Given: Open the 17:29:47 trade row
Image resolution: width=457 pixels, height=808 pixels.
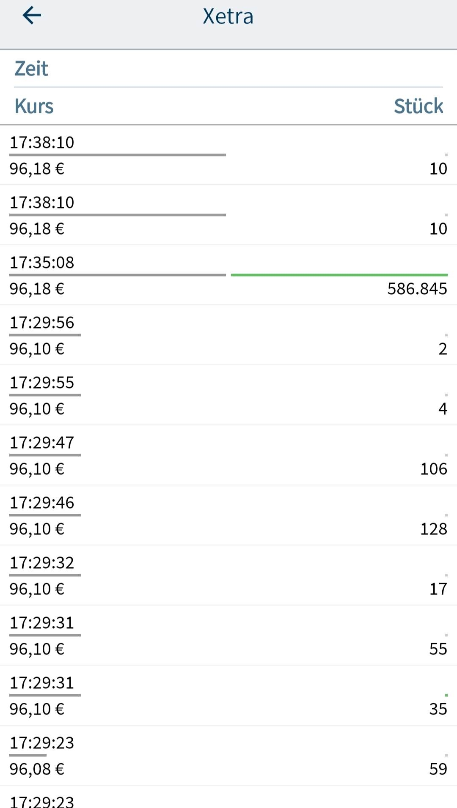Looking at the screenshot, I should click(x=228, y=455).
